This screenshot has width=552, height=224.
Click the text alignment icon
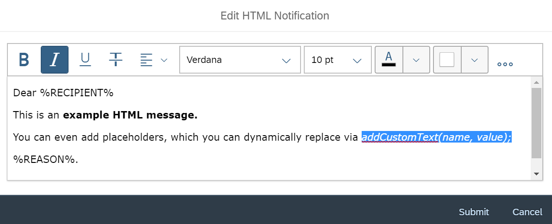[x=146, y=60]
